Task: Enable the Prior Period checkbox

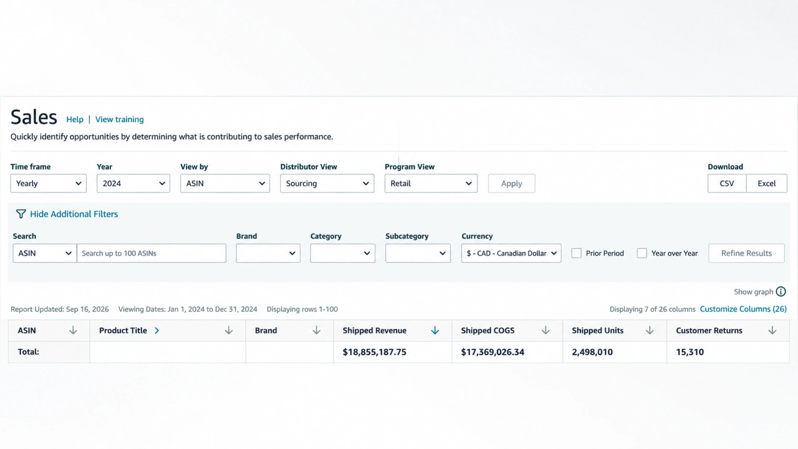Action: pyautogui.click(x=577, y=253)
